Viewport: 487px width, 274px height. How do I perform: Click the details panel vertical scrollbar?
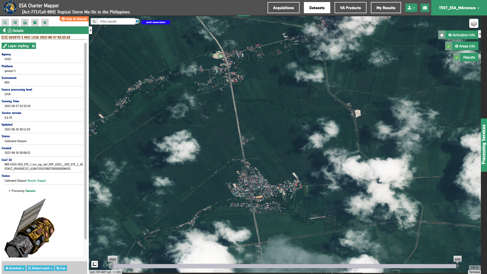tap(85, 141)
